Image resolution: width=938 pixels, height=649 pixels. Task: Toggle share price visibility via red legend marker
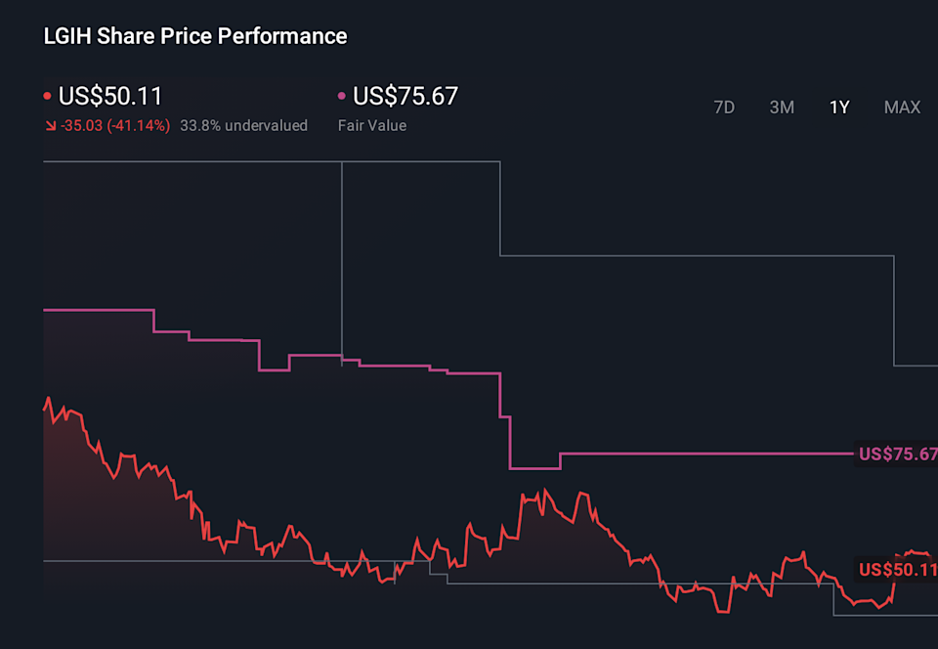(x=46, y=95)
